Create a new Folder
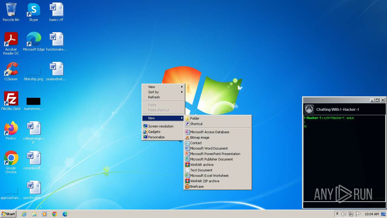The image size is (387, 218). [218, 118]
